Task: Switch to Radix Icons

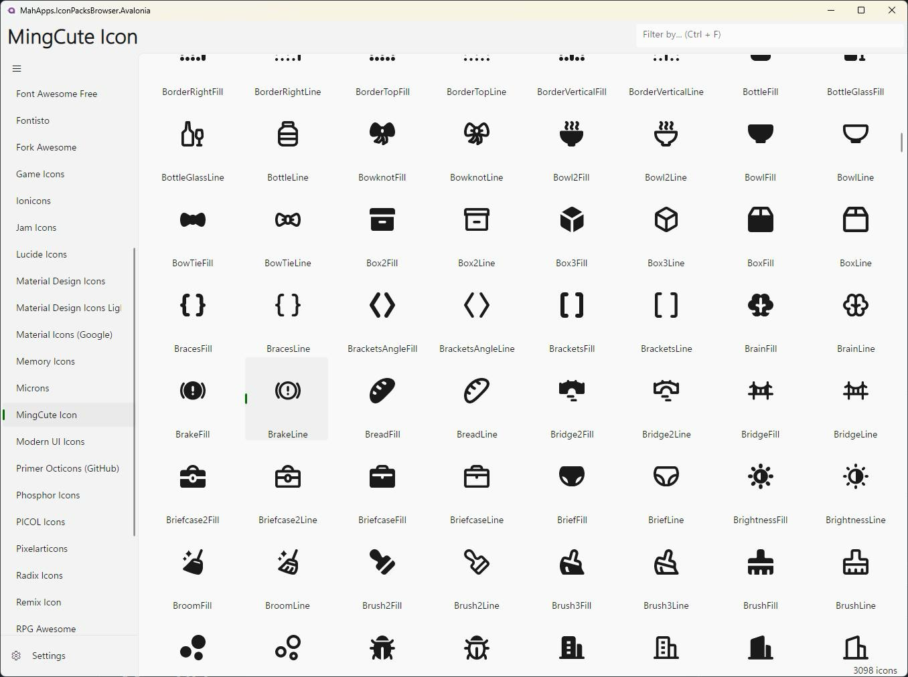Action: (x=69, y=575)
